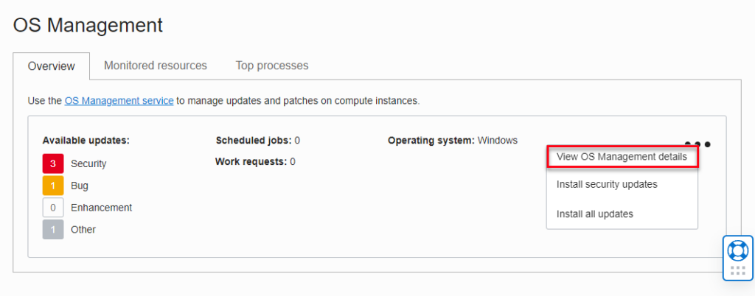Click the red Security count badge
755x296 pixels.
(53, 163)
